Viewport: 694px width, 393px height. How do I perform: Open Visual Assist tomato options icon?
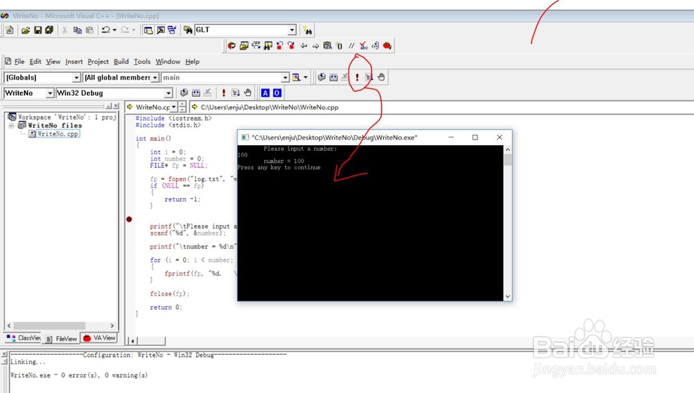point(387,46)
